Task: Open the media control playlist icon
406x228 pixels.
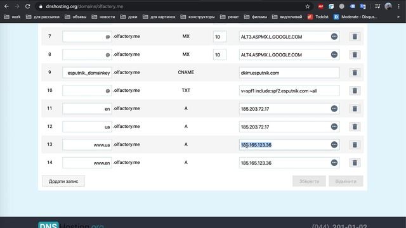Action: [377, 6]
